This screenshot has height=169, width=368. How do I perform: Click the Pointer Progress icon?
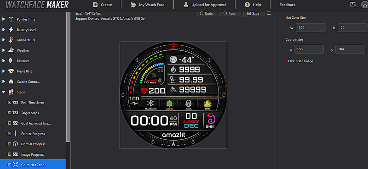tap(15, 133)
